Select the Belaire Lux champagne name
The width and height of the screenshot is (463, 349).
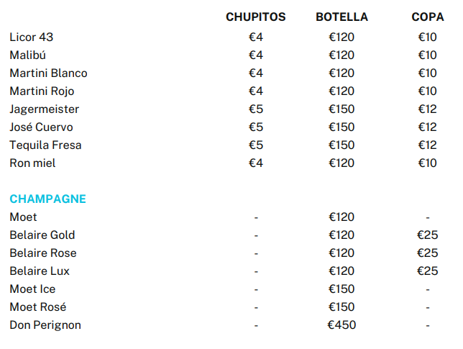(40, 271)
